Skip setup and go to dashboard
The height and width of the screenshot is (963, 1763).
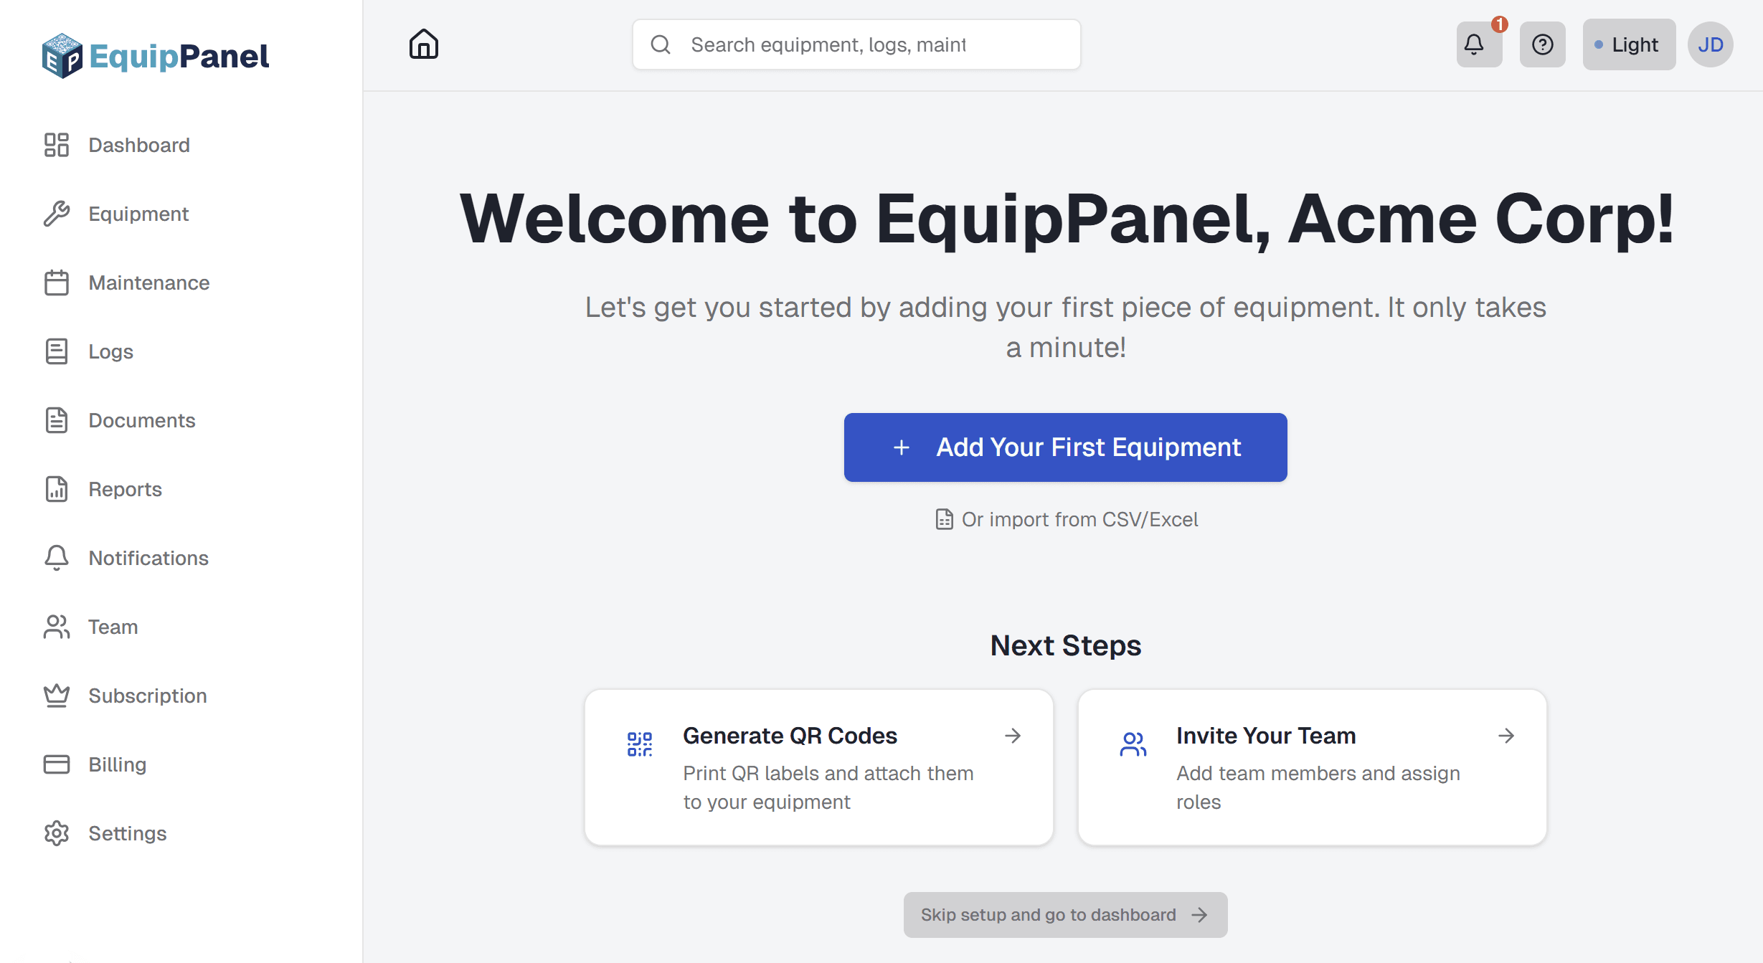tap(1065, 915)
